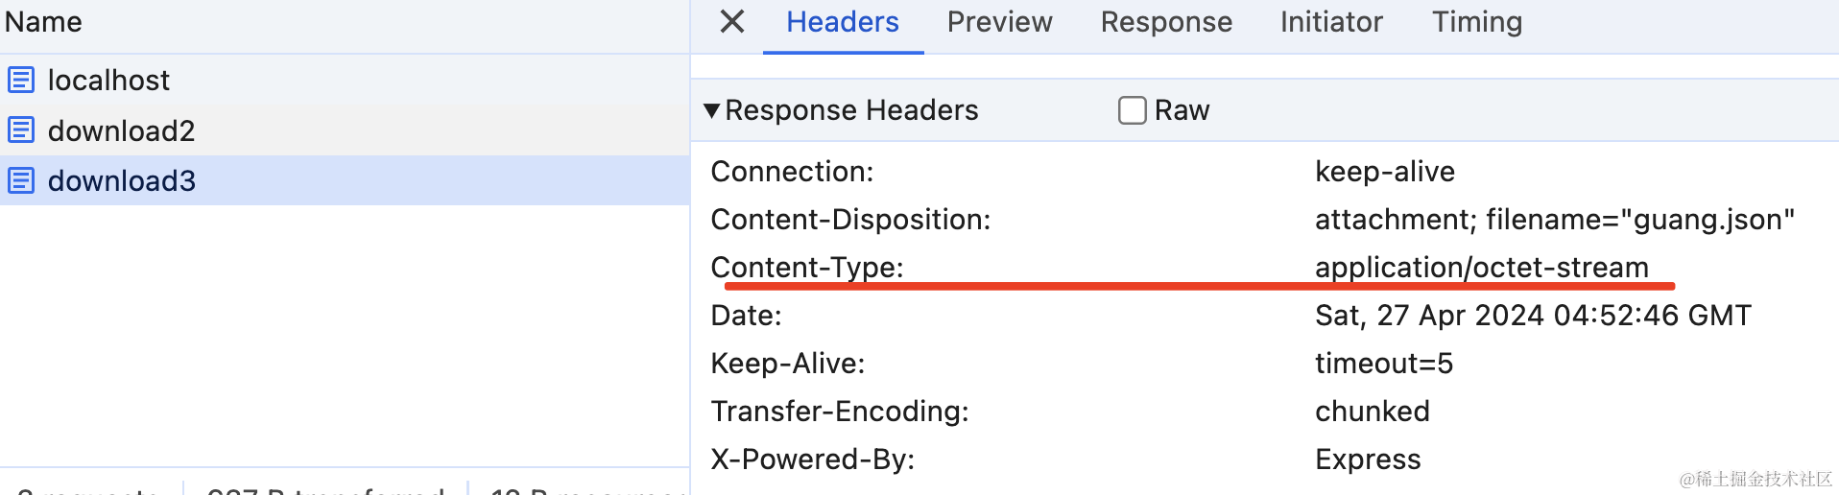Click the application/octet-stream header value
This screenshot has height=495, width=1839.
(x=1481, y=268)
